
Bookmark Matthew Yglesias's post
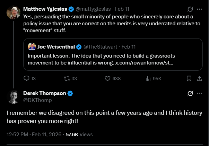(x=189, y=79)
